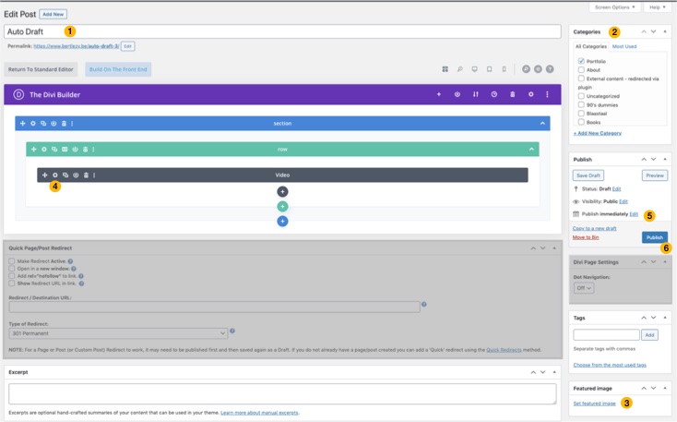Add new section with blue plus circle
The width and height of the screenshot is (677, 422).
tap(282, 222)
